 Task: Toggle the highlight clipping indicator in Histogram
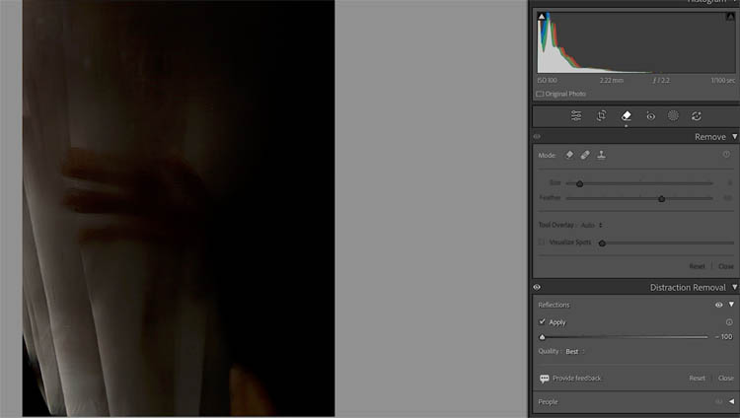[x=730, y=17]
